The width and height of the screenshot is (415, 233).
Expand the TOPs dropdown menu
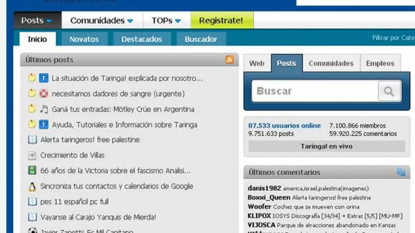click(166, 20)
